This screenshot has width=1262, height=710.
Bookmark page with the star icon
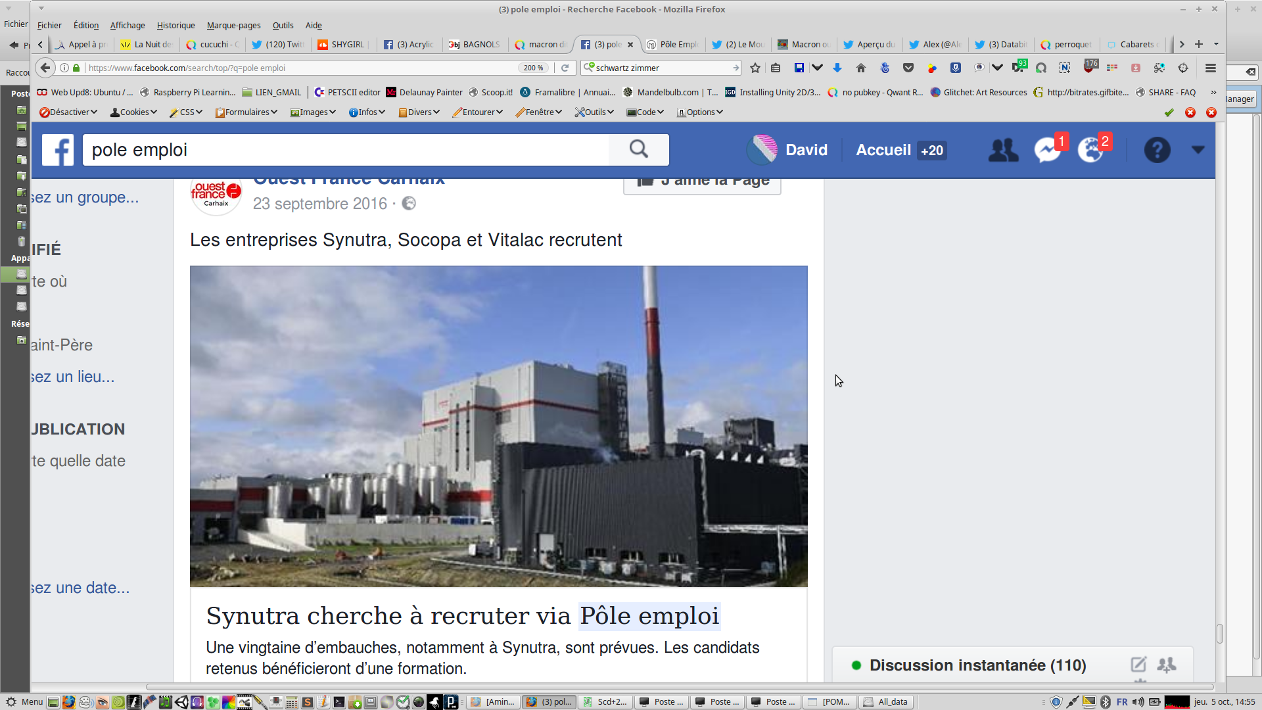coord(755,68)
